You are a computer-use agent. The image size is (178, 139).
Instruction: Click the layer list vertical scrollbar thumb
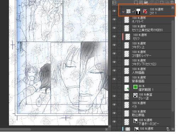(173, 66)
